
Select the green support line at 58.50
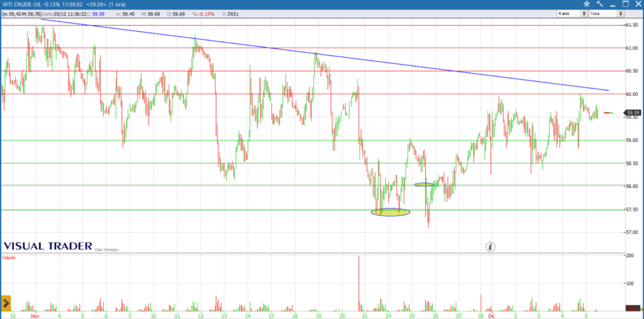tap(312, 163)
